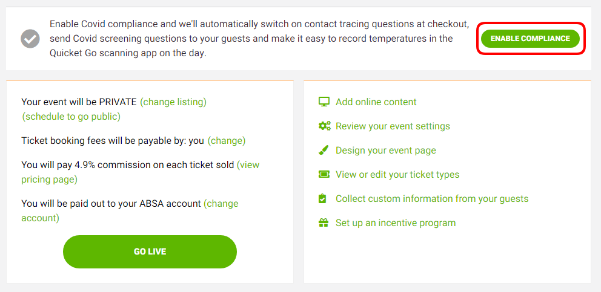Click the gift icon for incentive program
The image size is (601, 292).
click(324, 222)
